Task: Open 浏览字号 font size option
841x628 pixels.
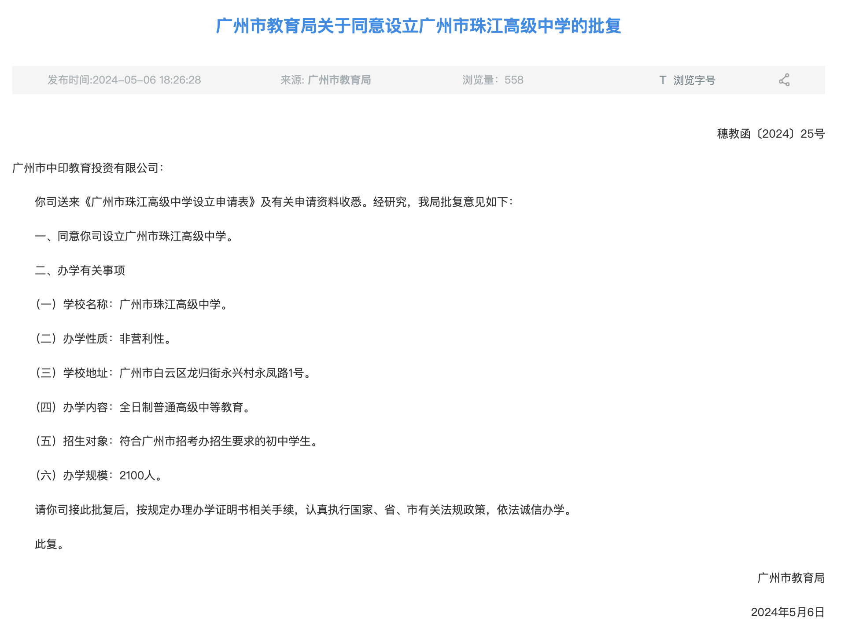Action: coord(694,80)
